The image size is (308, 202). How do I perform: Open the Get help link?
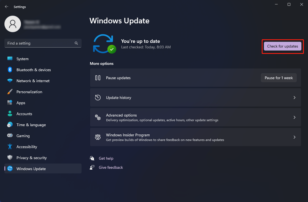tap(106, 158)
